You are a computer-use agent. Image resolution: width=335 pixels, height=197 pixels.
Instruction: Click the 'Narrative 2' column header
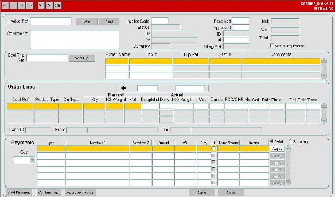(141, 143)
